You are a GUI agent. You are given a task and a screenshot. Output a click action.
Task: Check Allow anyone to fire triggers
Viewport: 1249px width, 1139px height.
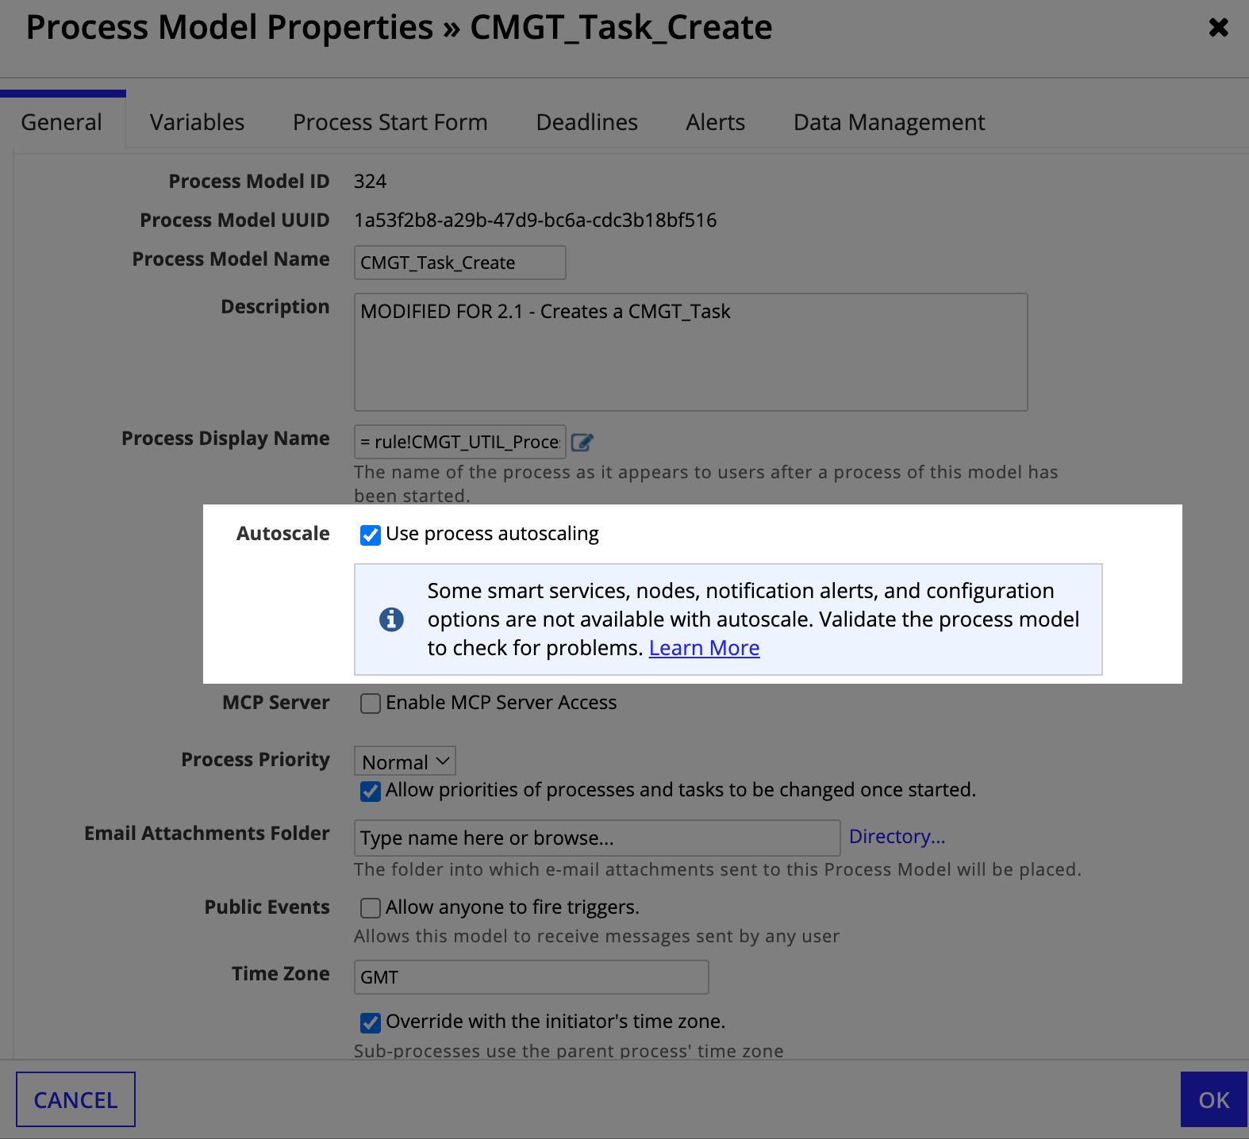371,907
